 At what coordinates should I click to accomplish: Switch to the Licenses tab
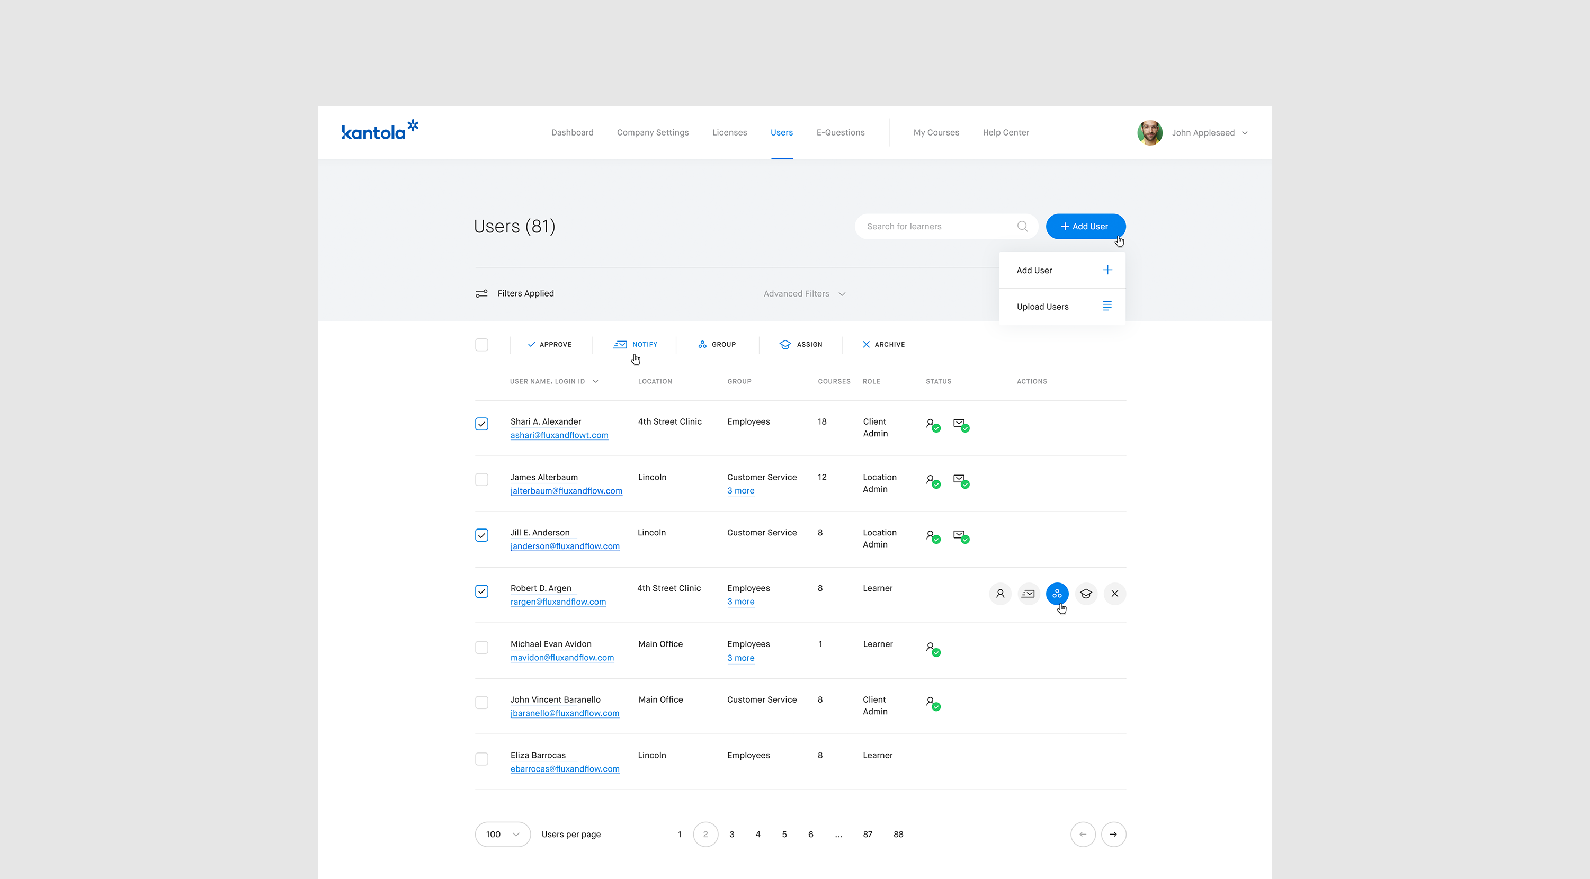(729, 133)
